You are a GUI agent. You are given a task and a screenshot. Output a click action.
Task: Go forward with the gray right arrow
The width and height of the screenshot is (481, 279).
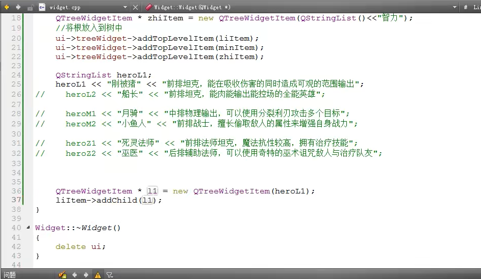tap(18, 7)
